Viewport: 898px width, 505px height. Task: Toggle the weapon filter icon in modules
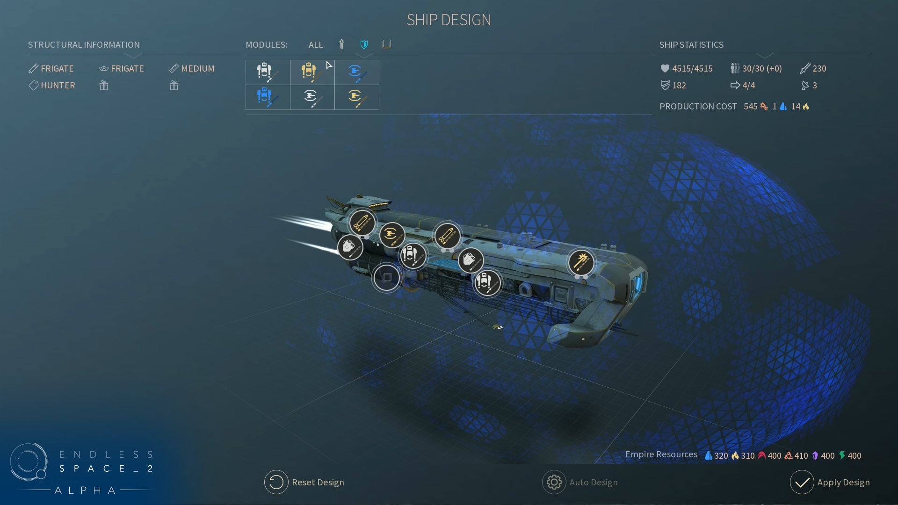pyautogui.click(x=342, y=44)
